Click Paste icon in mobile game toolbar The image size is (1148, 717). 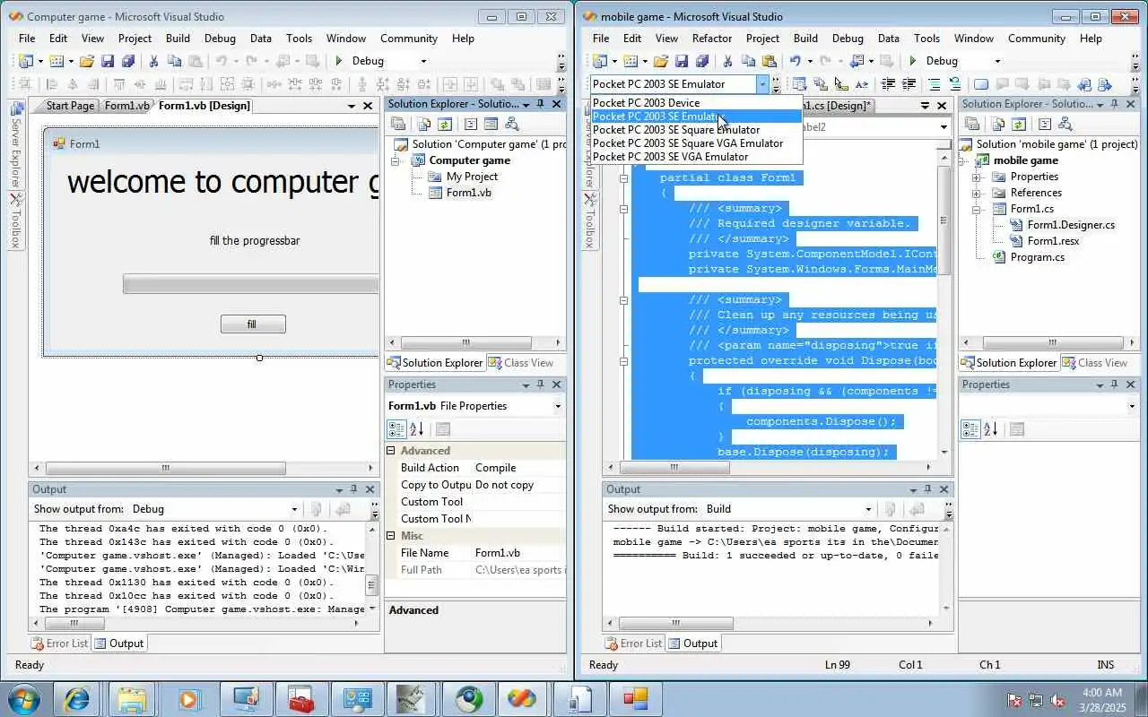769,61
